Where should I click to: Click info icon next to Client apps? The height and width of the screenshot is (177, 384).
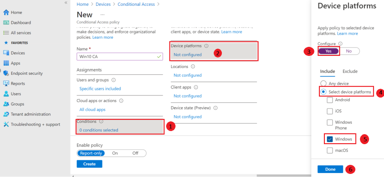coord(196,87)
